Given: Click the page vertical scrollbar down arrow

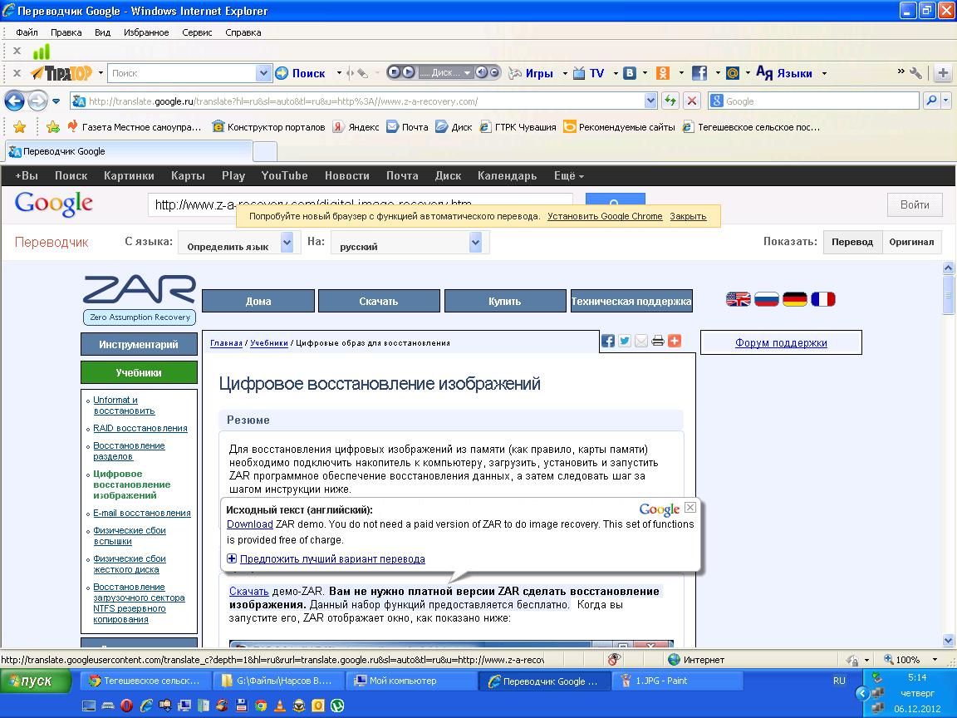Looking at the screenshot, I should click(x=948, y=640).
